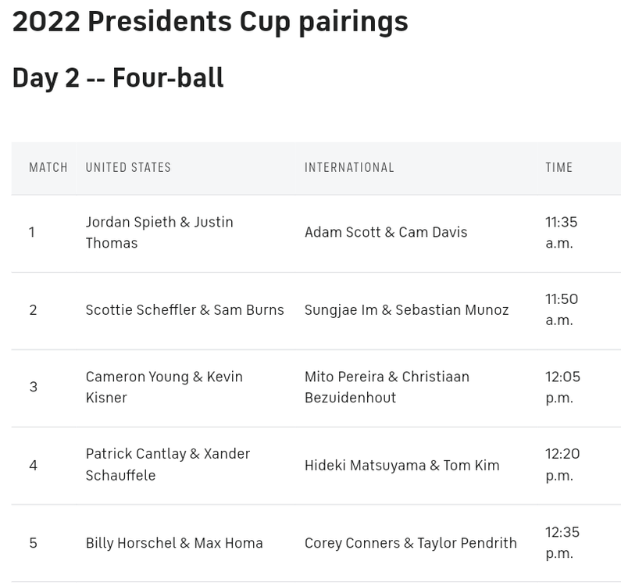The height and width of the screenshot is (586, 621).
Task: Click the Scottie Scheffler & Sam Burns cell
Action: [184, 309]
